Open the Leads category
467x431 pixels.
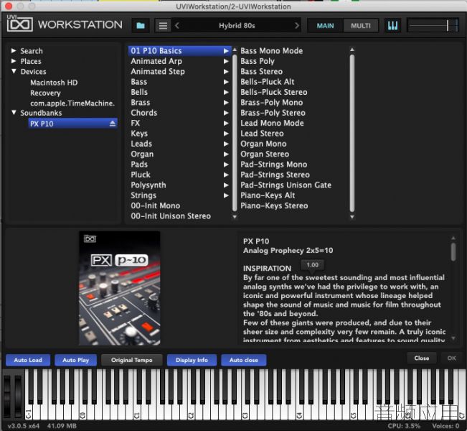179,144
